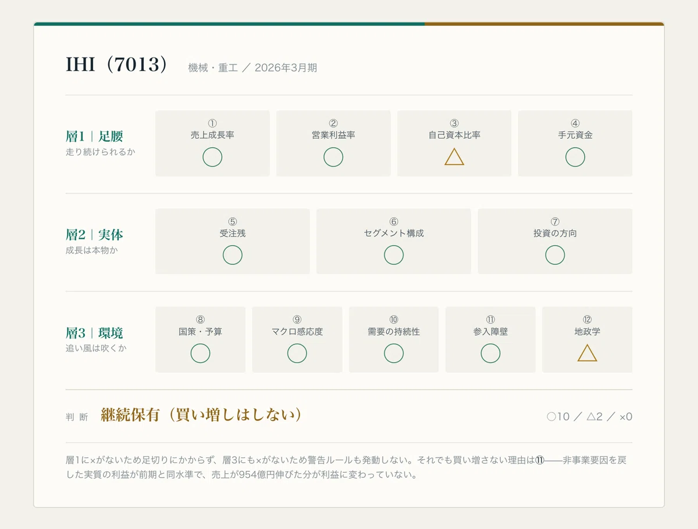Viewport: 698px width, 529px height.
Task: Click the triangle mark under 自己資本比率
Action: pyautogui.click(x=454, y=157)
